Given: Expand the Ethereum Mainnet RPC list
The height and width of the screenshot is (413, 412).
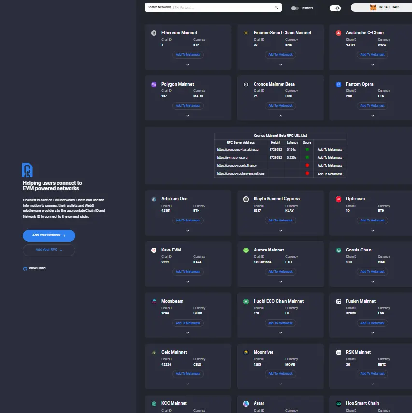Looking at the screenshot, I should (x=188, y=65).
